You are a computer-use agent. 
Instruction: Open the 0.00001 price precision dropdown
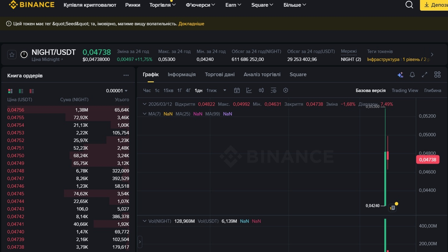[x=117, y=91]
